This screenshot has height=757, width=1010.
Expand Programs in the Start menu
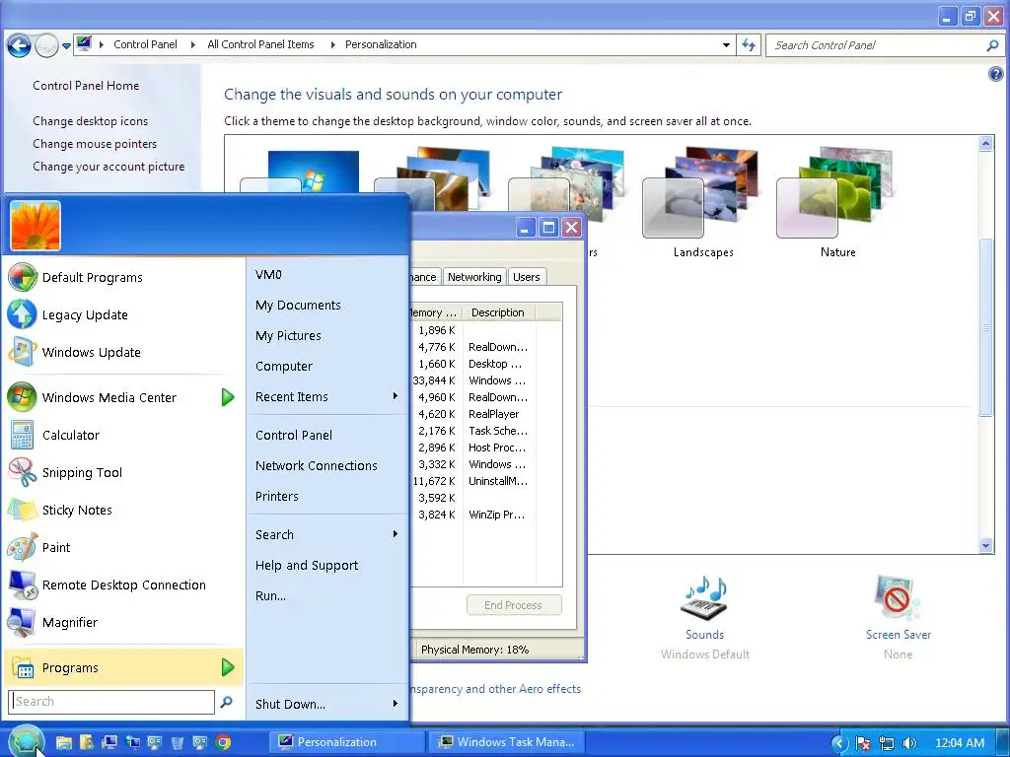[x=122, y=667]
